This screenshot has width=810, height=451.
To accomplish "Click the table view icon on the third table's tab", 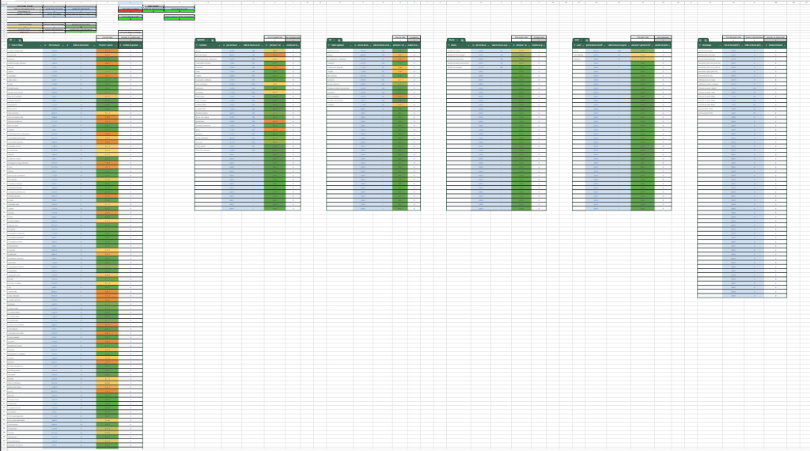I will 339,39.
